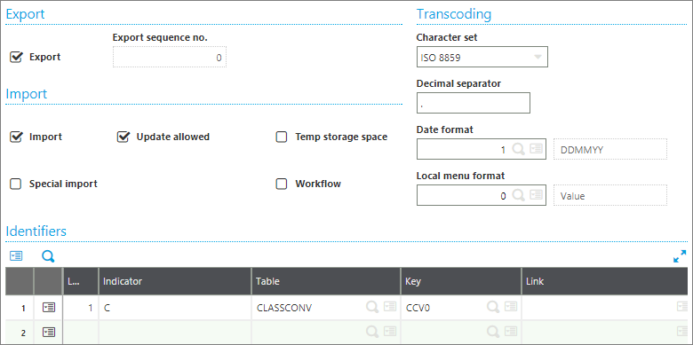Viewport: 693px width, 345px height.
Task: Click the Decimal separator field
Action: click(x=474, y=103)
